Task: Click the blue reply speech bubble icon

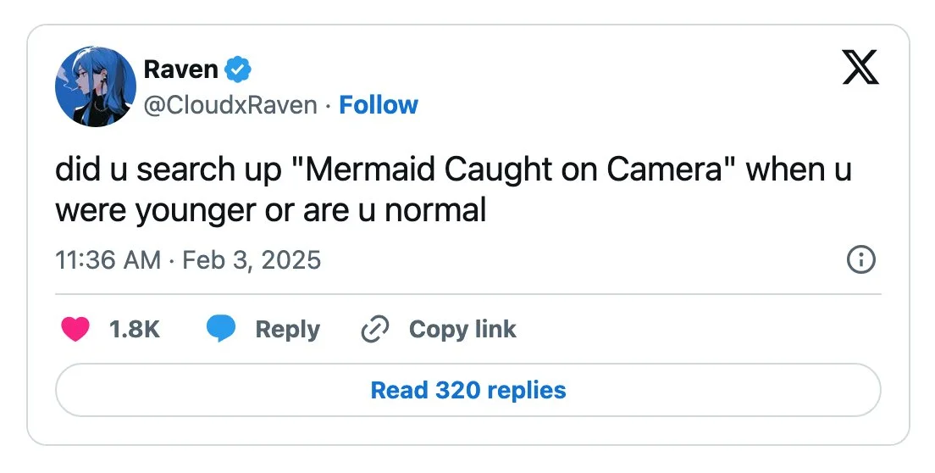Action: pyautogui.click(x=221, y=329)
